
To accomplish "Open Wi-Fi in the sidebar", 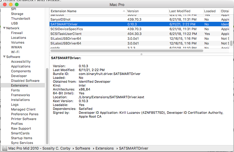I will (15, 52).
